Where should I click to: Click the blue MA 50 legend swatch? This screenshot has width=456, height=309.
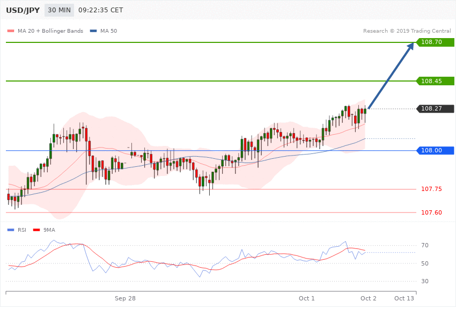(93, 31)
